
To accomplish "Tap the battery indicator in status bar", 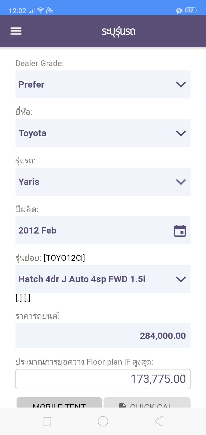I will click(191, 11).
